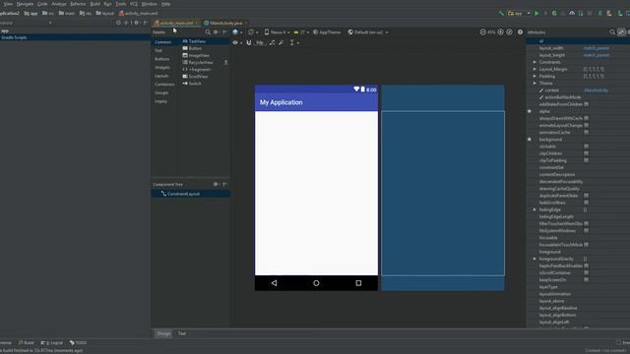Screen dimensions: 630x354
Task: Run app with green play button
Action: pos(536,13)
